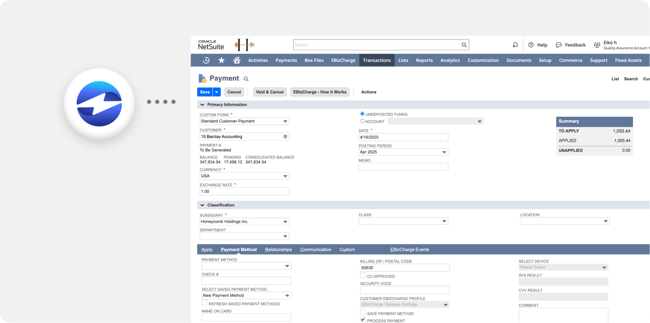Uncheck the Process Payment checkbox
The height and width of the screenshot is (323, 650).
[363, 320]
